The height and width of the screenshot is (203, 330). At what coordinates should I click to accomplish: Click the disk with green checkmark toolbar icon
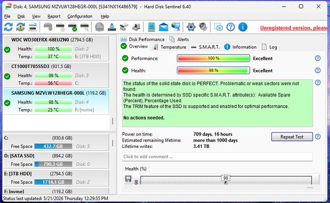[x=73, y=27]
